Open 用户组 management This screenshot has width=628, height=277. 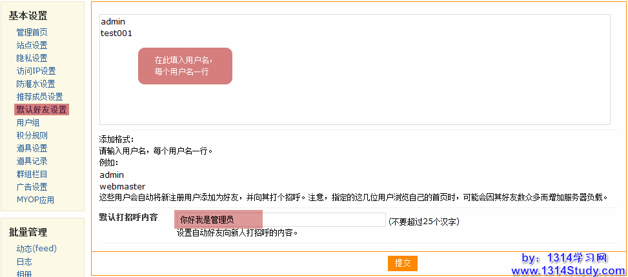[28, 122]
